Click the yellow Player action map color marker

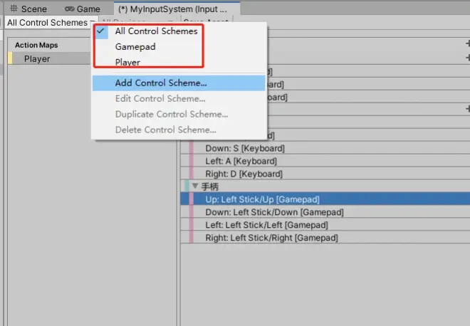[x=10, y=58]
